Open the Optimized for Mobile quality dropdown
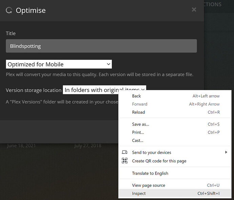The image size is (234, 200). [59, 64]
